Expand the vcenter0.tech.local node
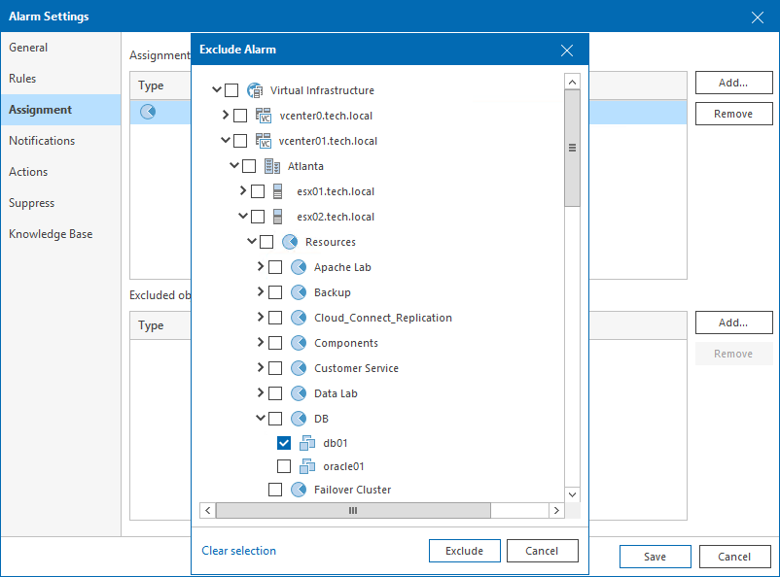 coord(226,116)
